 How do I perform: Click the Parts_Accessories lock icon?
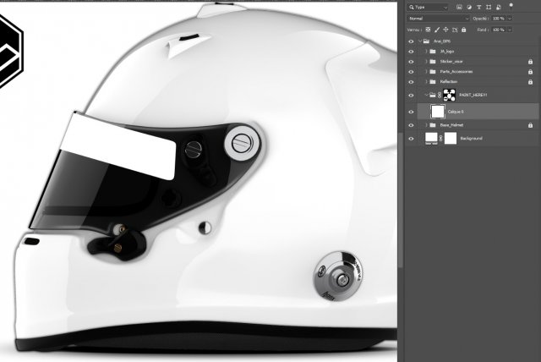click(530, 72)
